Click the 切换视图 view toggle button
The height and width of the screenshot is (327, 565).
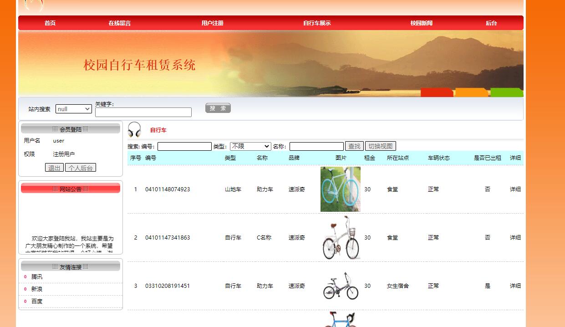tap(380, 146)
